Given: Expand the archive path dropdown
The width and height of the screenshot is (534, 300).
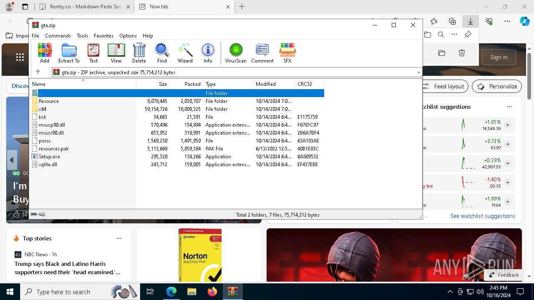Looking at the screenshot, I should pos(418,72).
